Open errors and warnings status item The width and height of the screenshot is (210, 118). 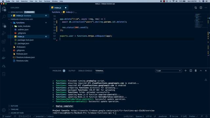click(x=25, y=116)
